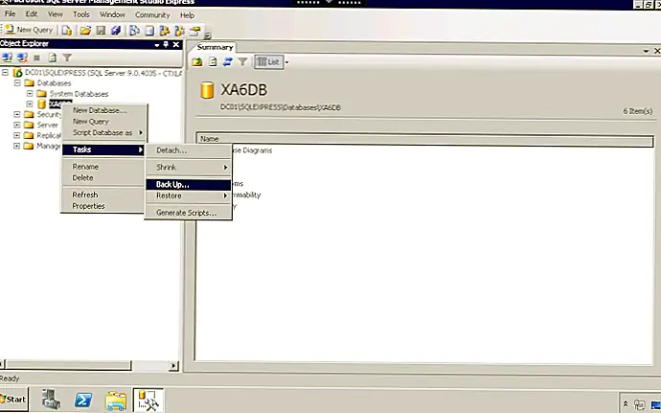661x413 pixels.
Task: Open the Shrink submenu
Action: click(189, 167)
